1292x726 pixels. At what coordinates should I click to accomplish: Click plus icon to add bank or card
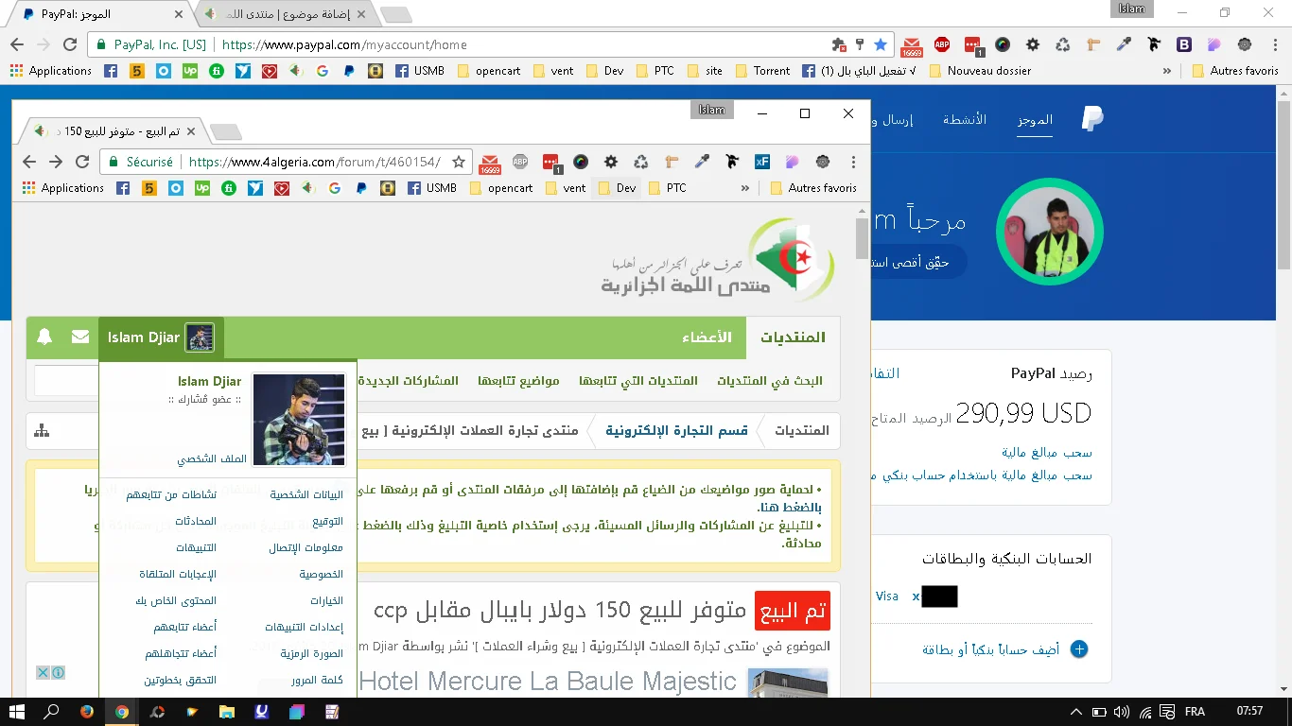1079,649
